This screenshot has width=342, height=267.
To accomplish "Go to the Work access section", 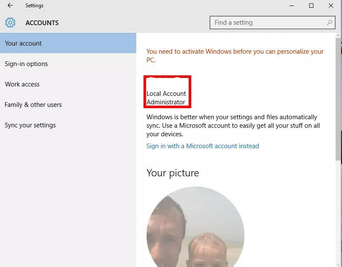I will (22, 84).
